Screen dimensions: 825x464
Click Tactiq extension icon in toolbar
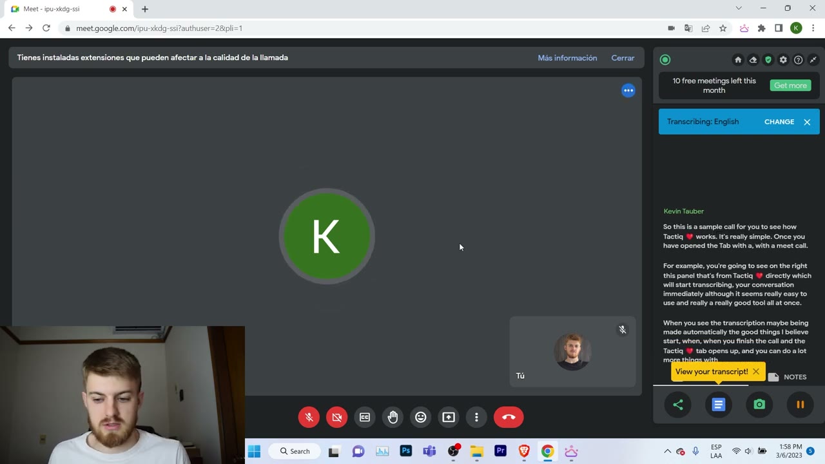(744, 28)
